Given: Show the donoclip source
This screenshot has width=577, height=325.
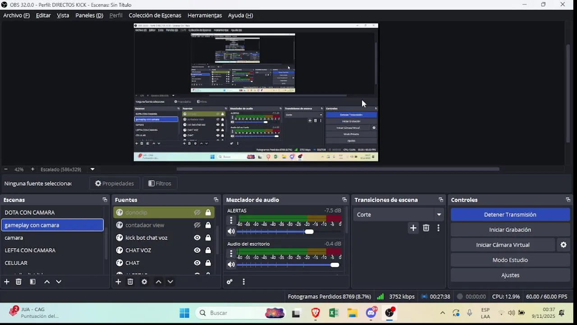Looking at the screenshot, I should [197, 213].
